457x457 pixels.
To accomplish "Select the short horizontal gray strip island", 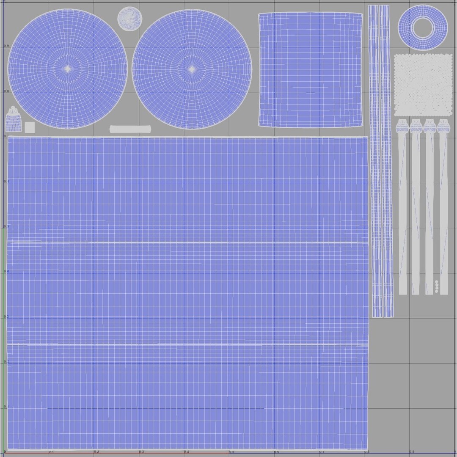I will [130, 129].
